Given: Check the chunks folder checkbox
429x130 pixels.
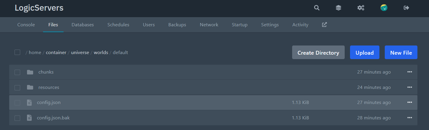Looking at the screenshot, I should (18, 72).
